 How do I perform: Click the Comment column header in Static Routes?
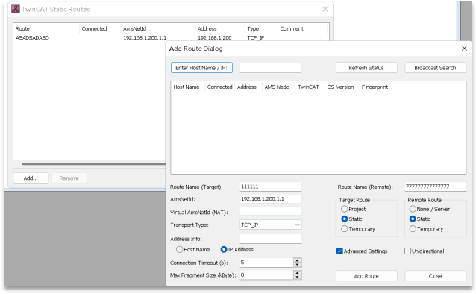(302, 28)
